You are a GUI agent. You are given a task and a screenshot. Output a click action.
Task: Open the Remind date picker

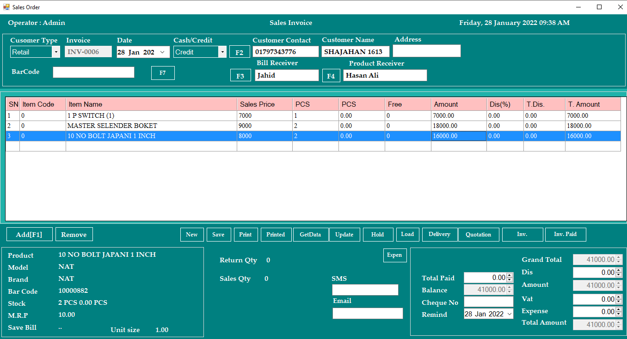[x=509, y=314]
